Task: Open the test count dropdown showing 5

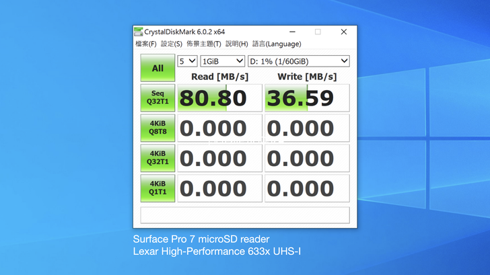Action: (x=187, y=61)
